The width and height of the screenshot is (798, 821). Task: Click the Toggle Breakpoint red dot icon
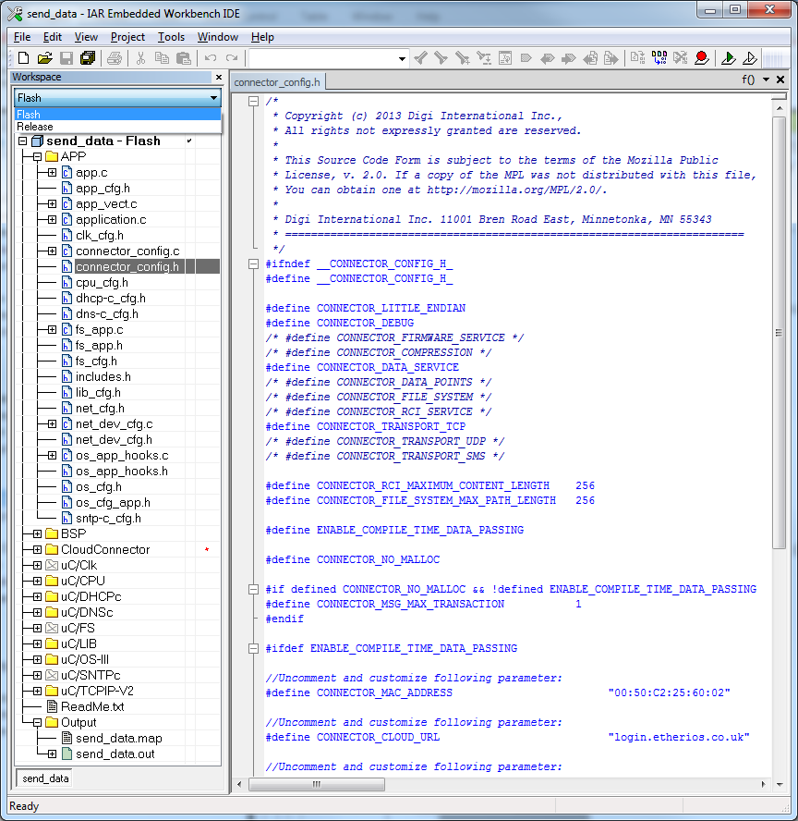tap(702, 58)
